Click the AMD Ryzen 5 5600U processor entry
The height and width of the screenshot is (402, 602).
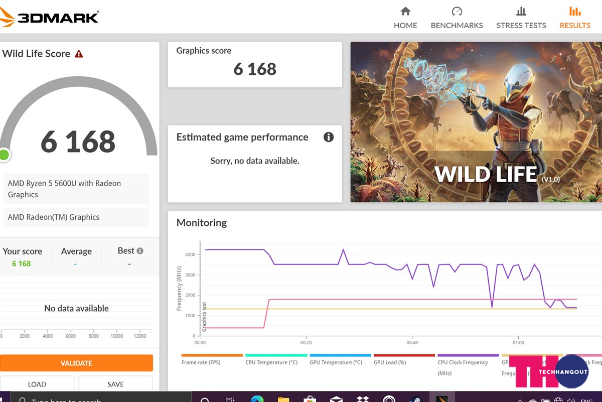coord(76,189)
